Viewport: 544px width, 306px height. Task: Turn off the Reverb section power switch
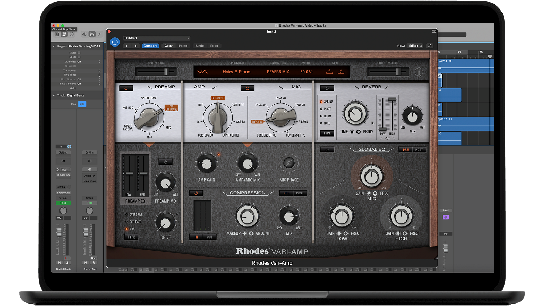coord(326,88)
